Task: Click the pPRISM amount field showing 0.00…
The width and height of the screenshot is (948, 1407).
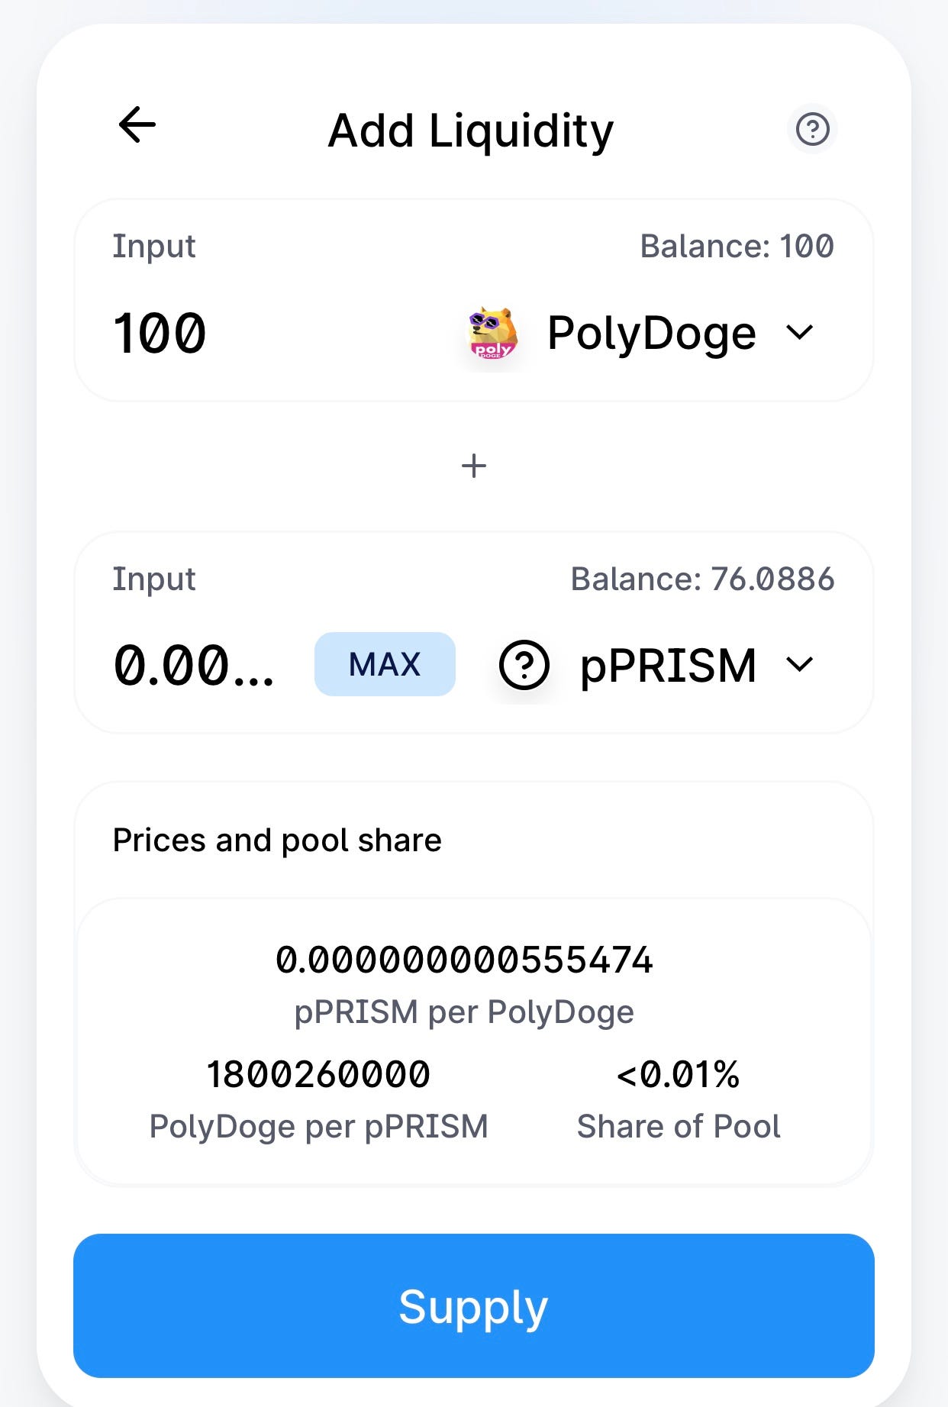Action: pyautogui.click(x=193, y=665)
